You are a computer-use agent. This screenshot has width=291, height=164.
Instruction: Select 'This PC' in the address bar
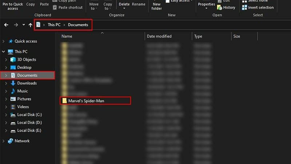(x=54, y=25)
